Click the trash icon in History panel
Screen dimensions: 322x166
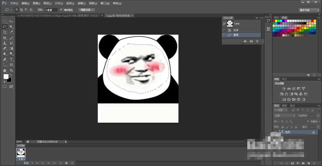pos(257,41)
